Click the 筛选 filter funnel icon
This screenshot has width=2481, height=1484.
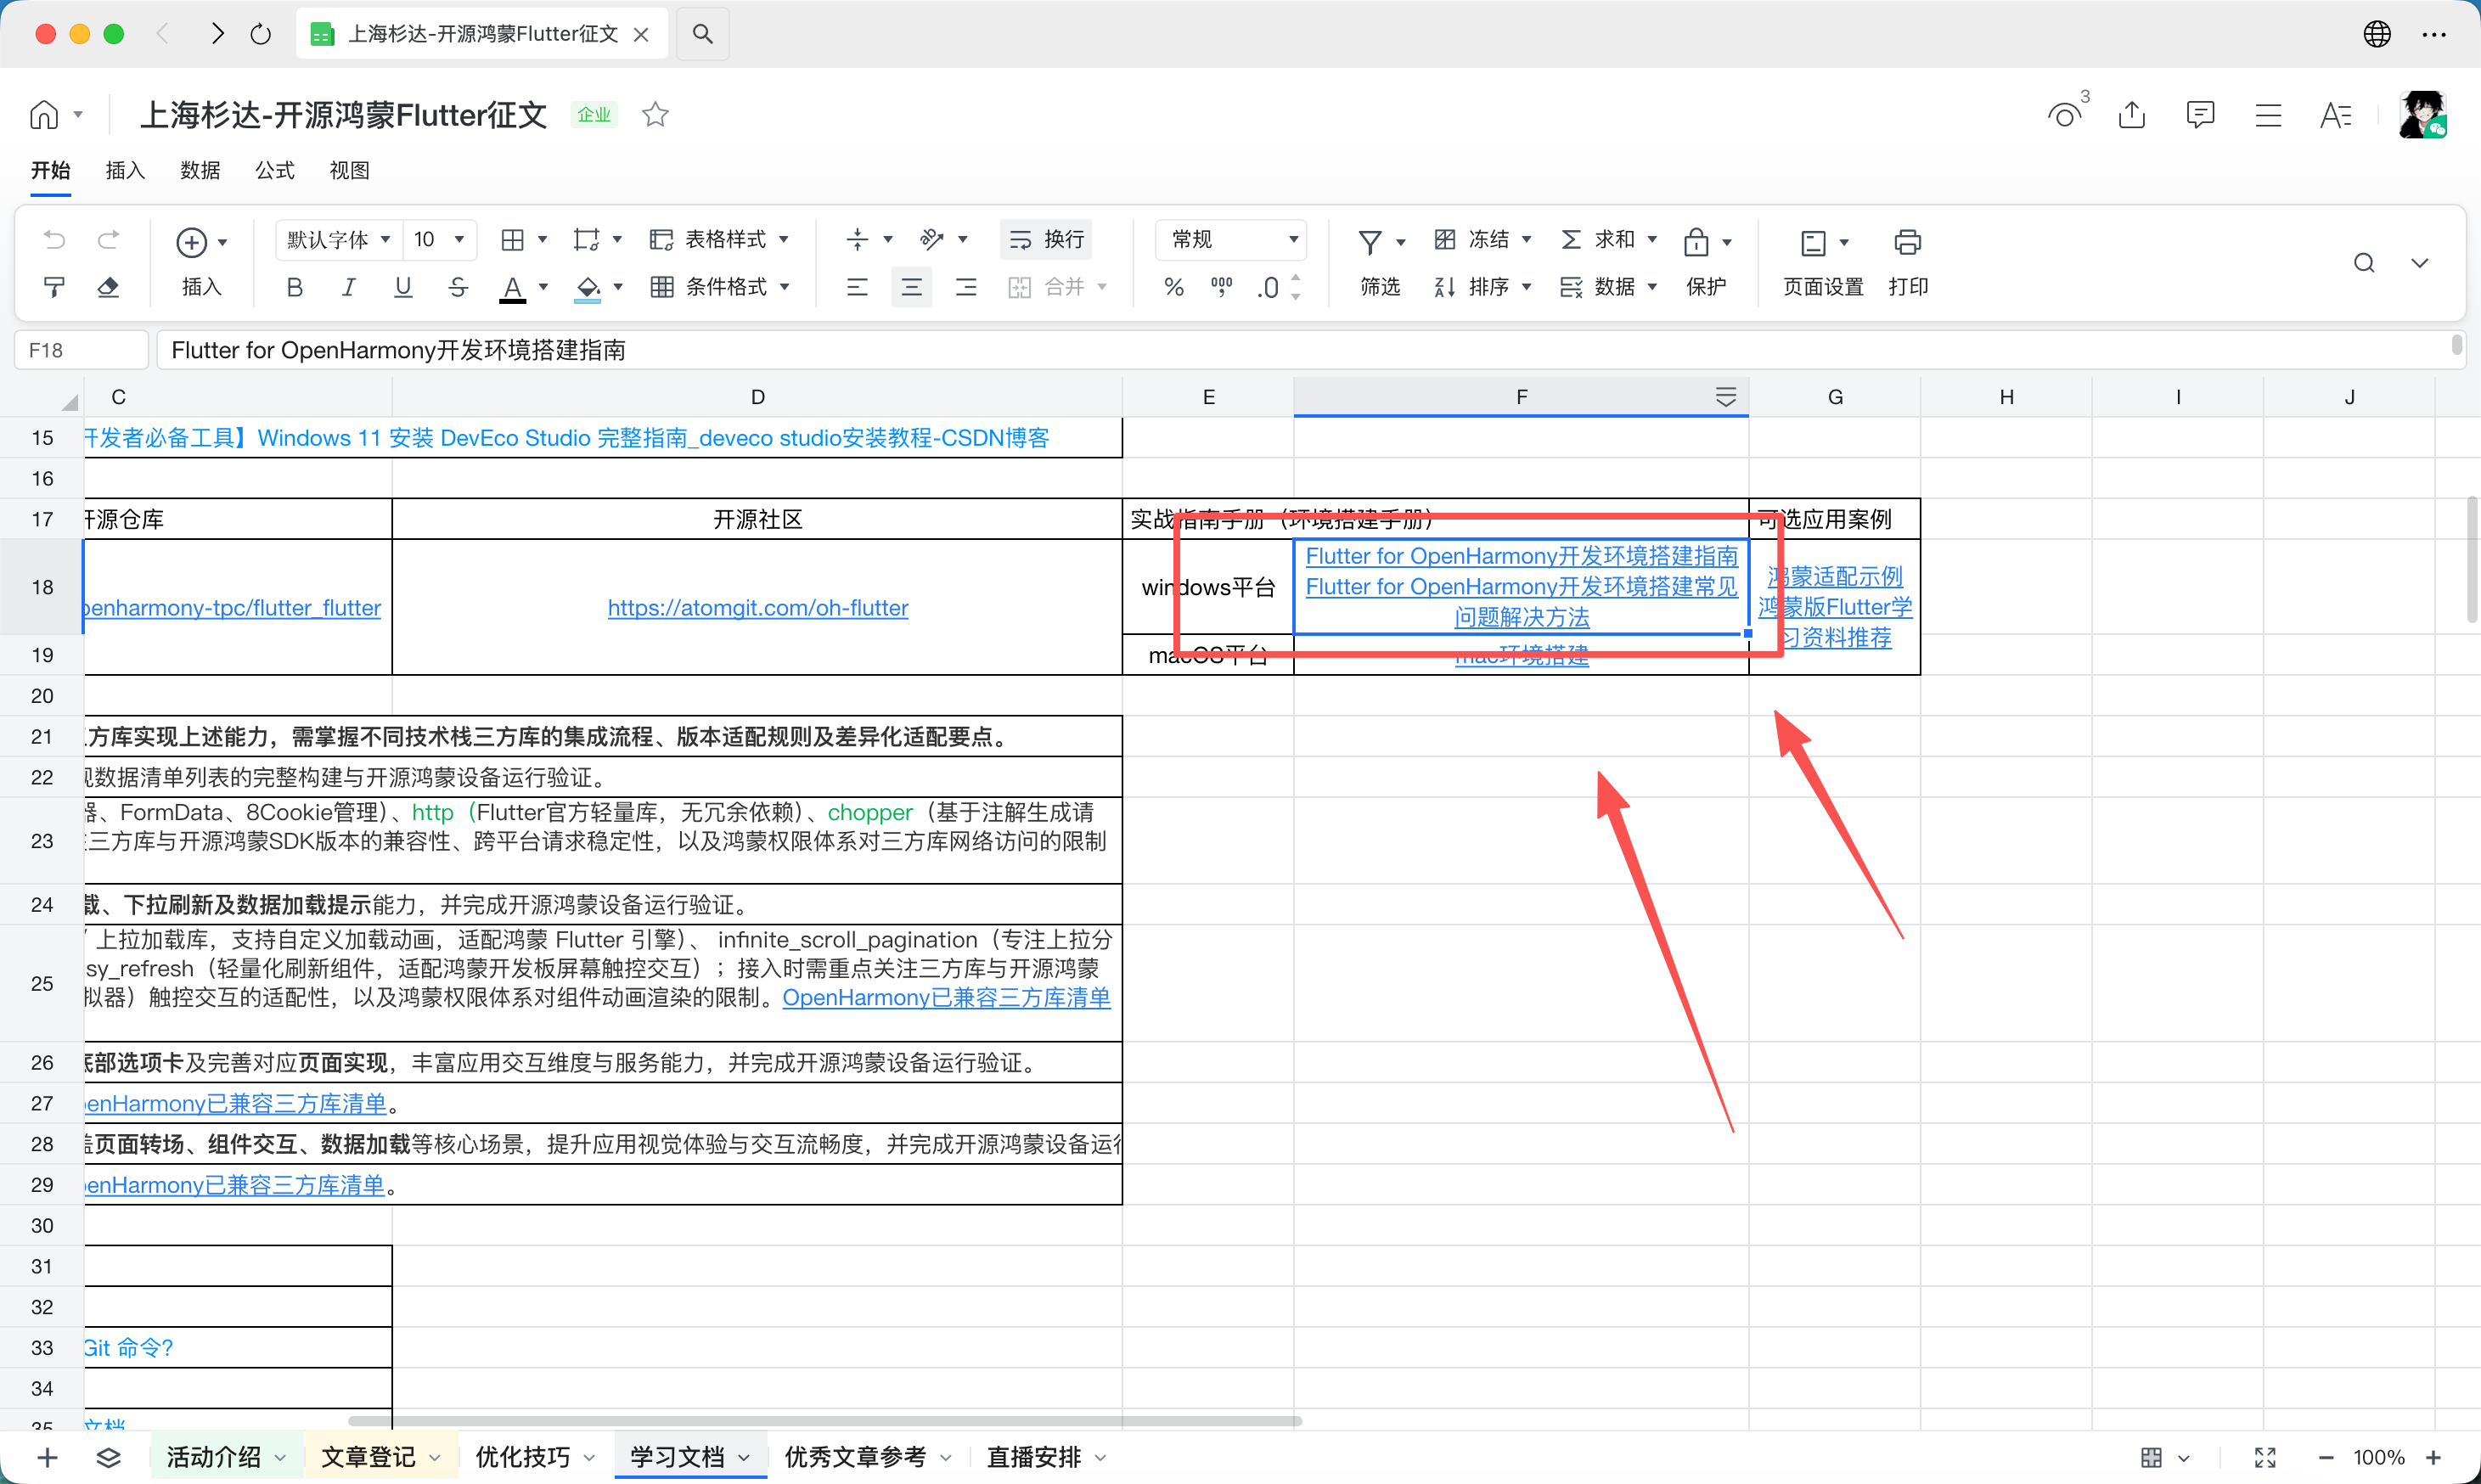click(1370, 242)
